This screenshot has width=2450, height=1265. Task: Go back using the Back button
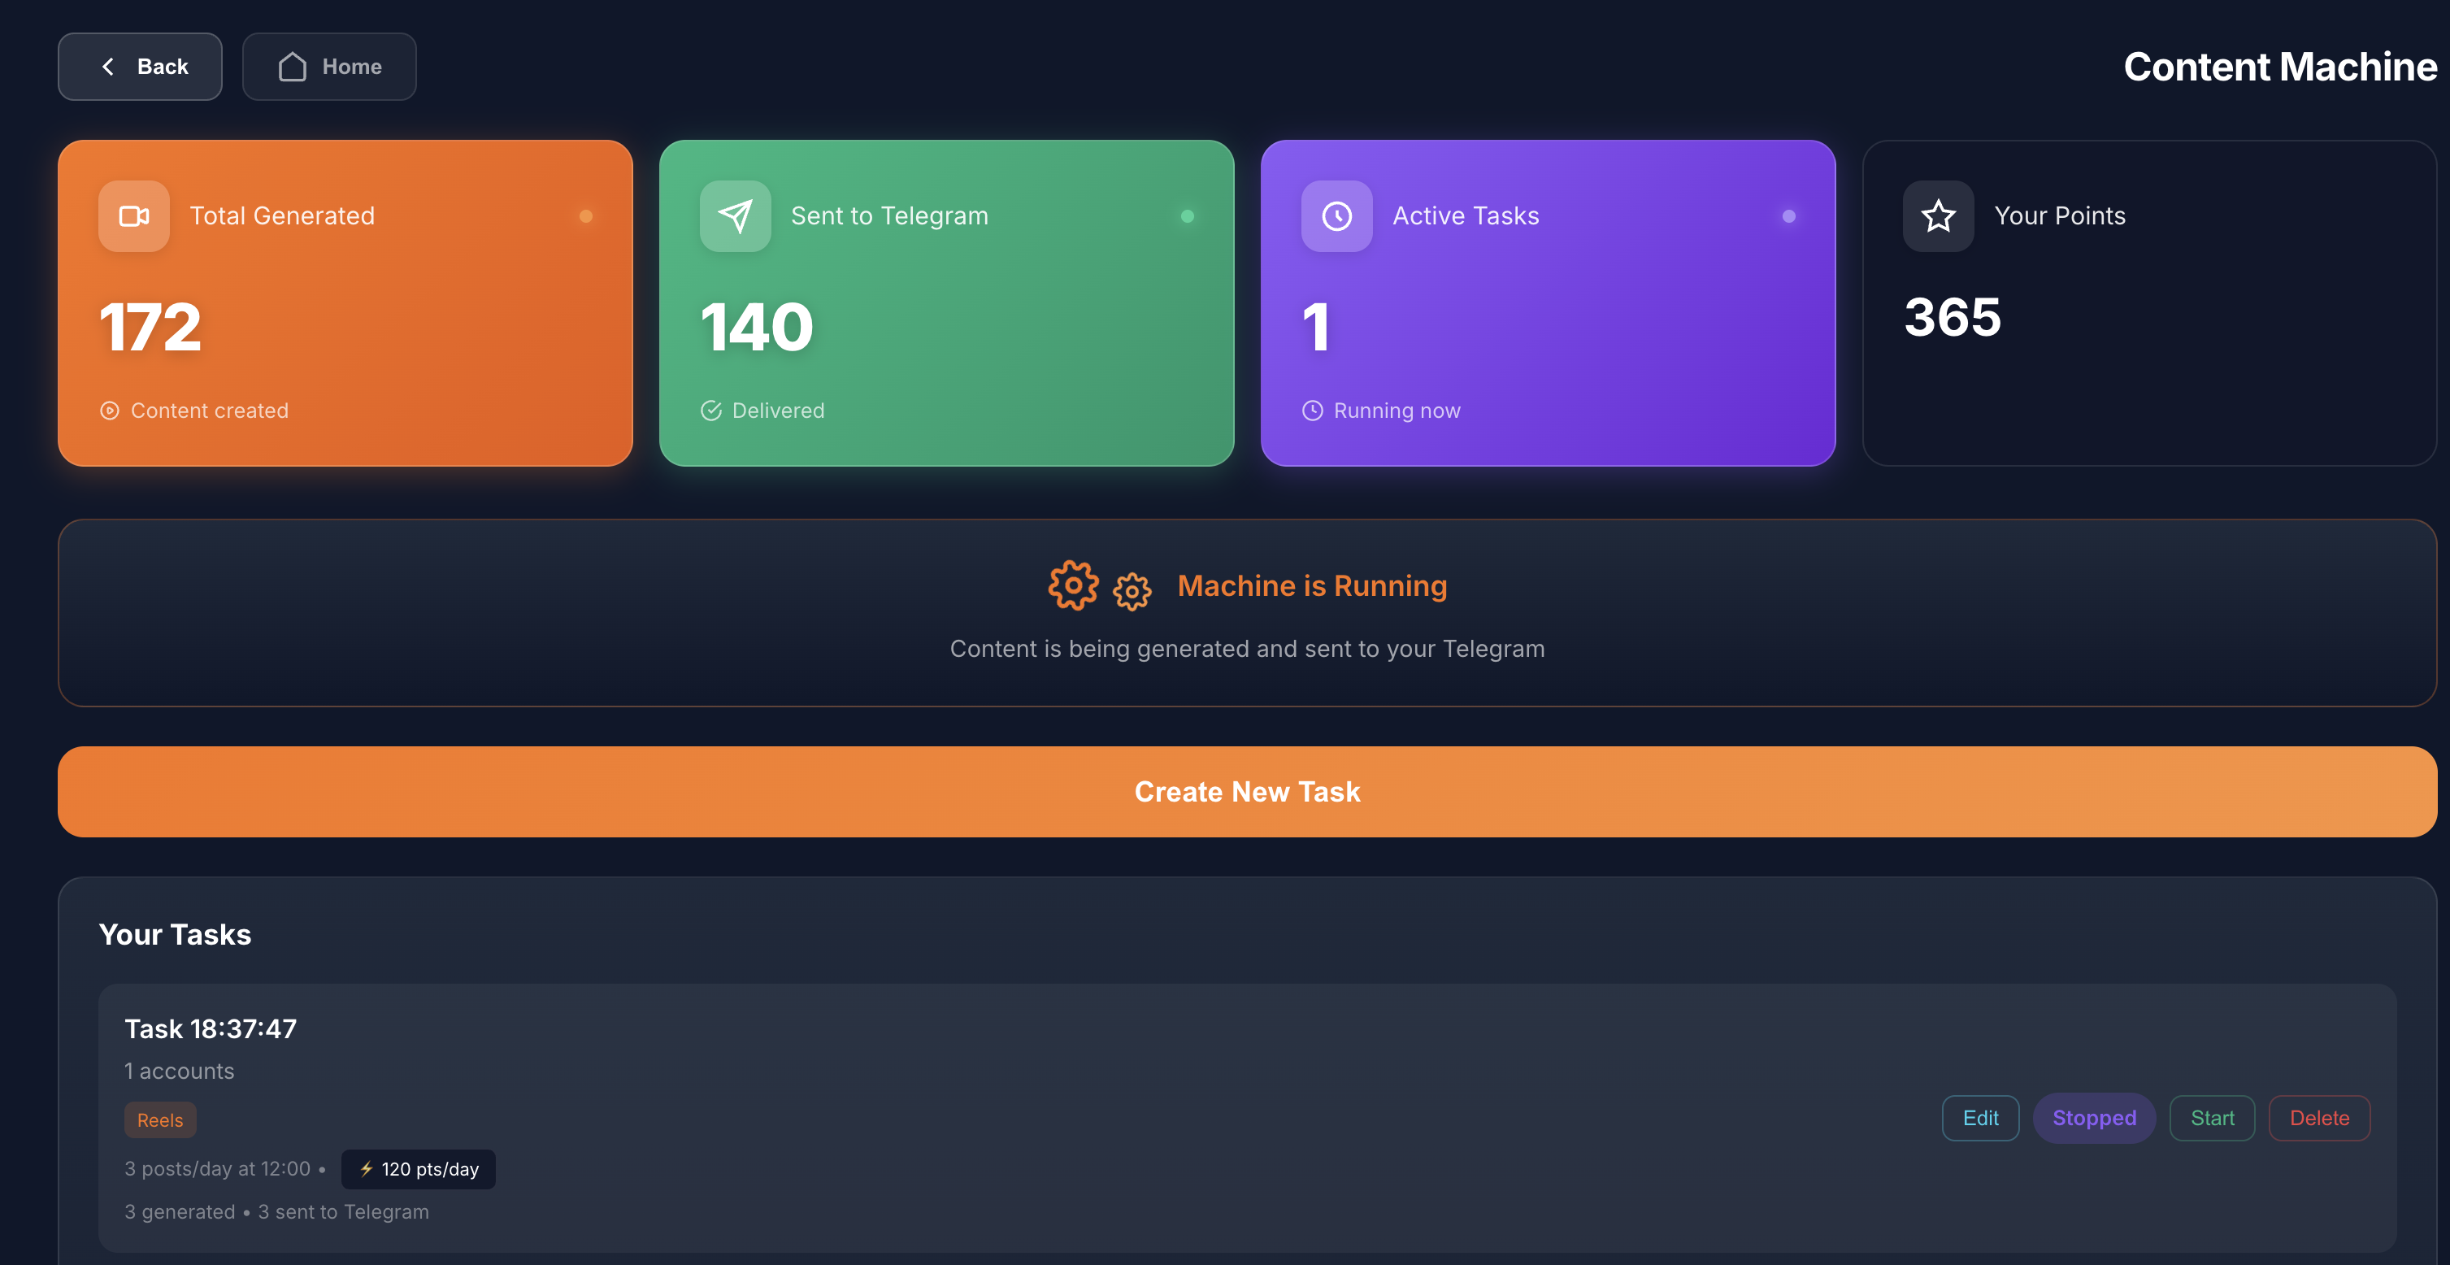click(140, 67)
